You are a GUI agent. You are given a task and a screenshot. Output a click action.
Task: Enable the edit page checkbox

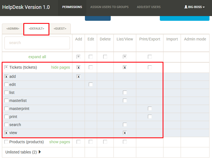[x=6, y=84]
